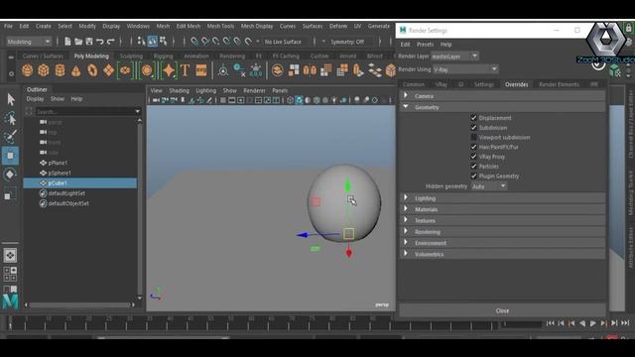
Task: Click the SVG shelf icon
Action: 201,70
